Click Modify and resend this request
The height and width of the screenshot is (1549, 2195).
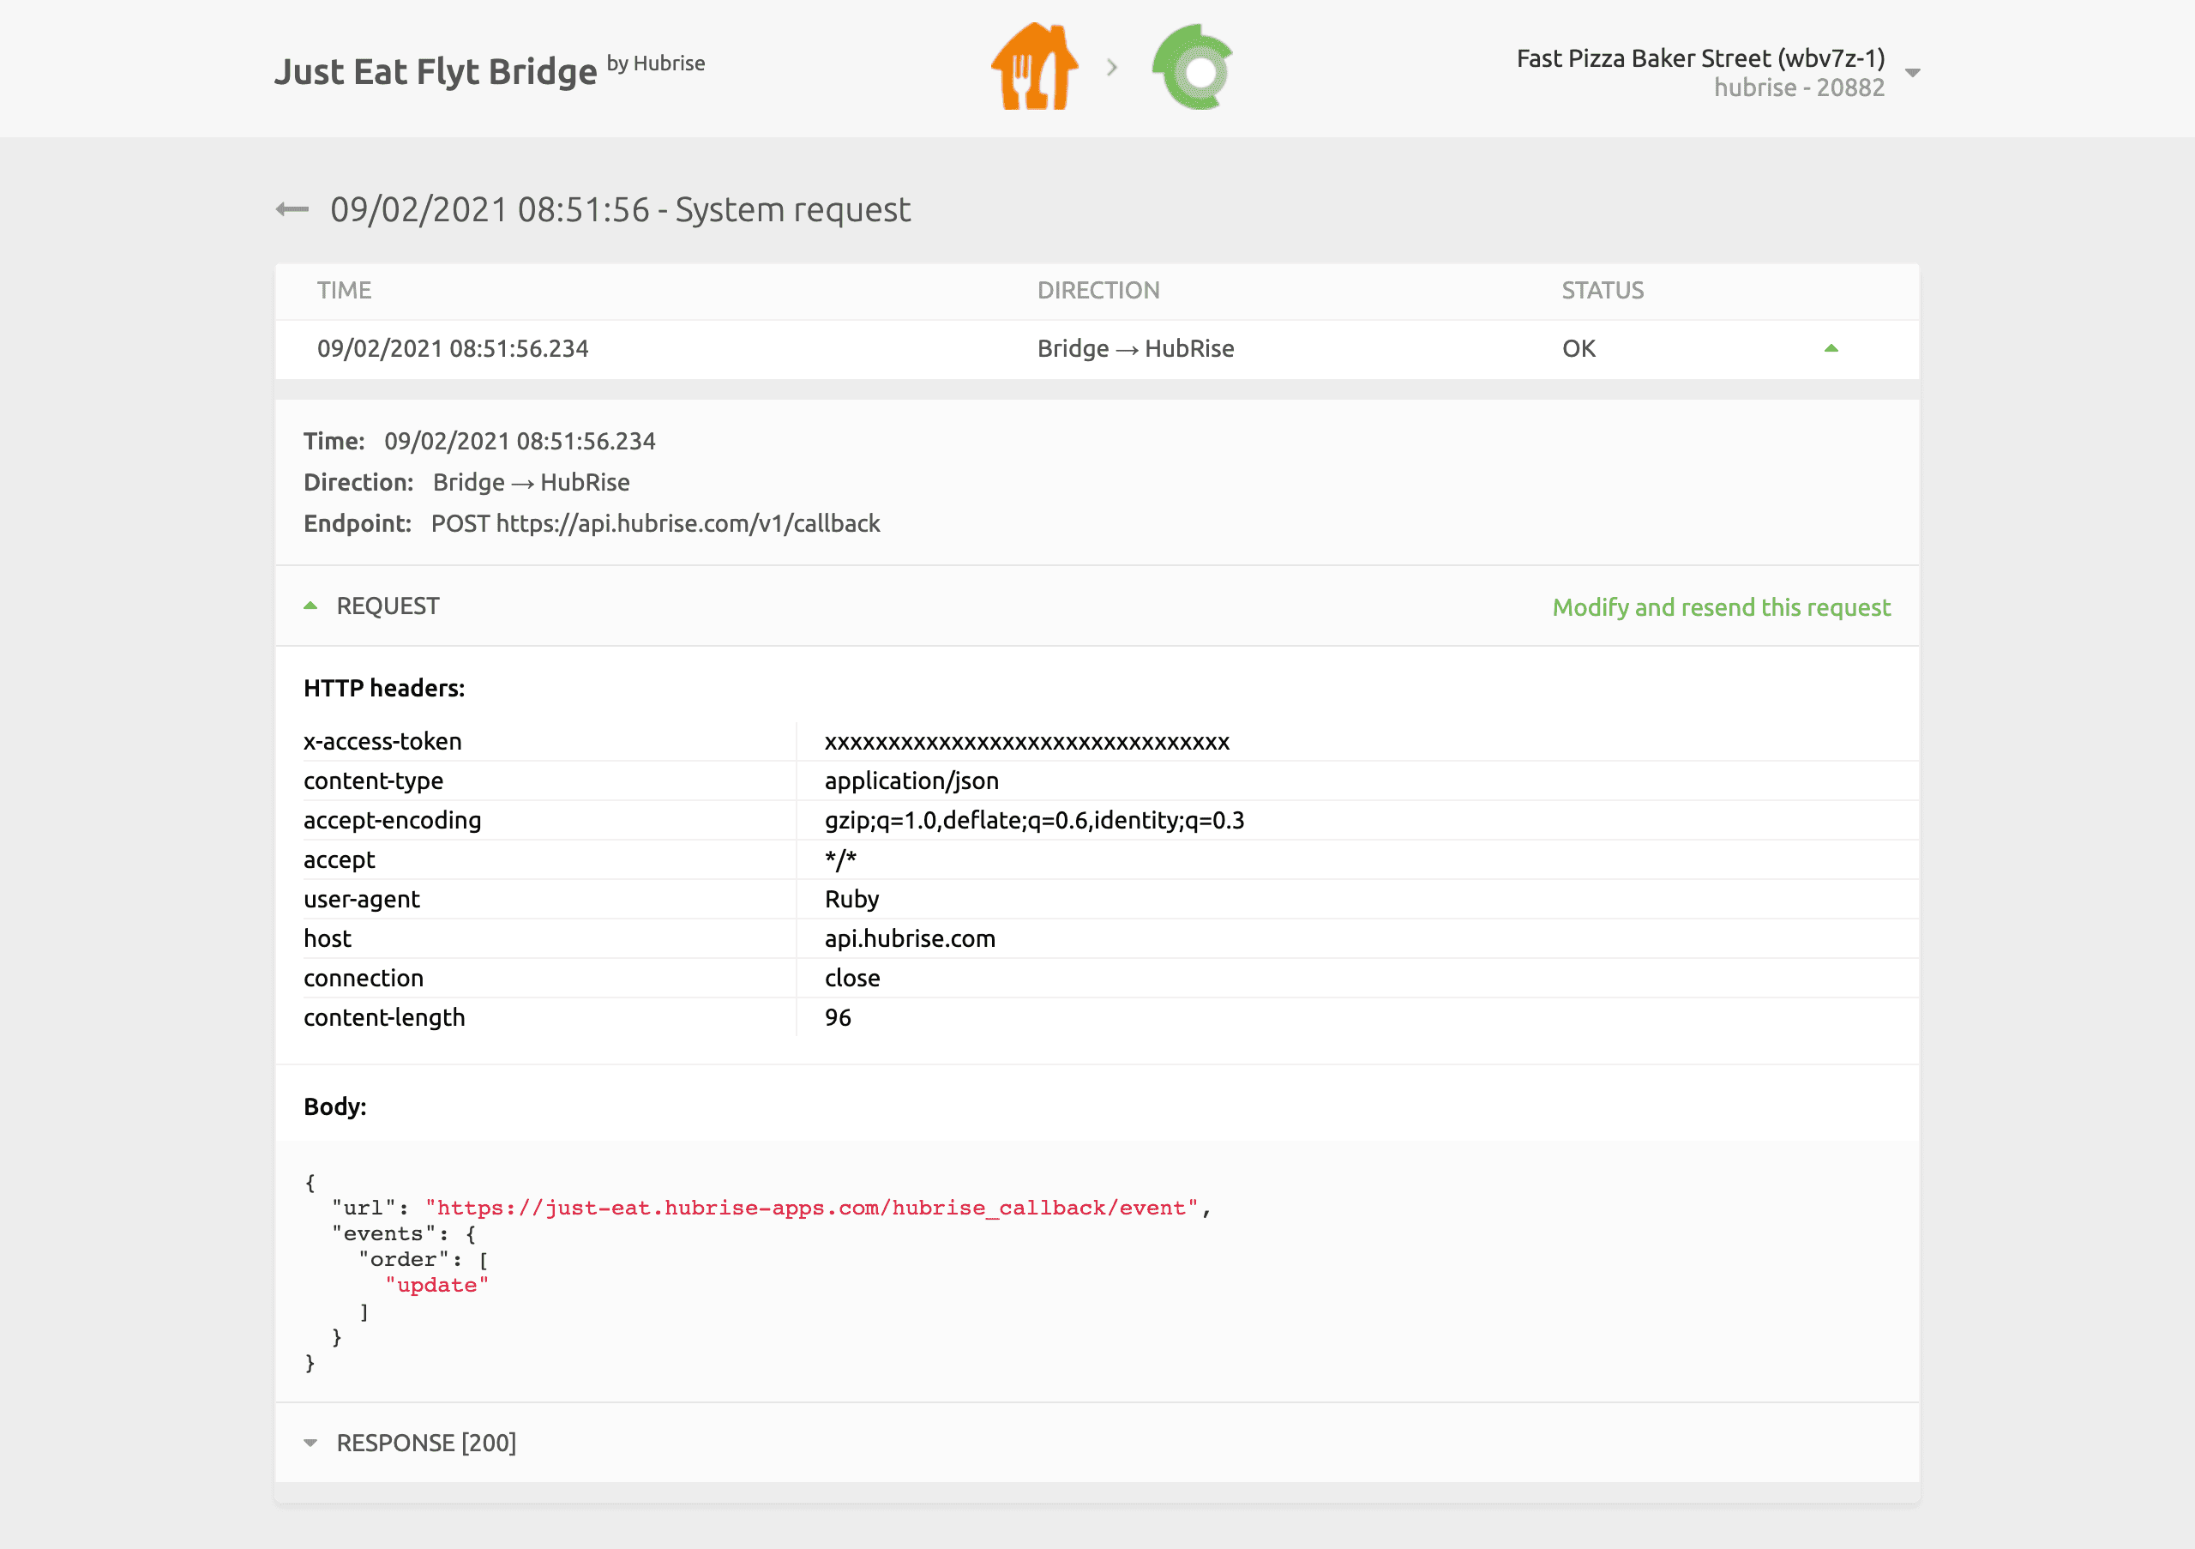coord(1721,606)
